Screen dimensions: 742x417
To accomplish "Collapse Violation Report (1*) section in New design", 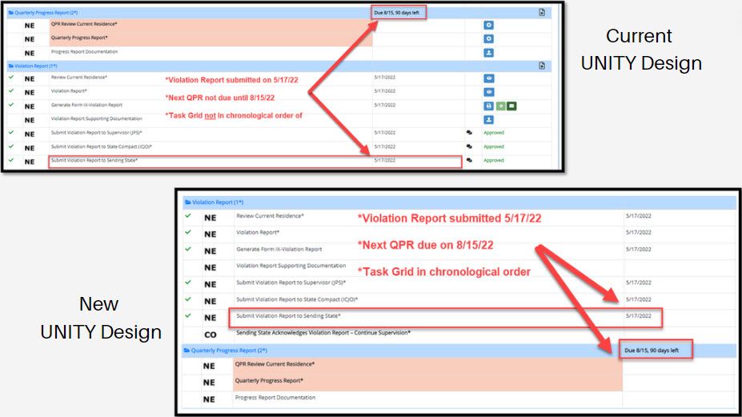I will pos(218,202).
